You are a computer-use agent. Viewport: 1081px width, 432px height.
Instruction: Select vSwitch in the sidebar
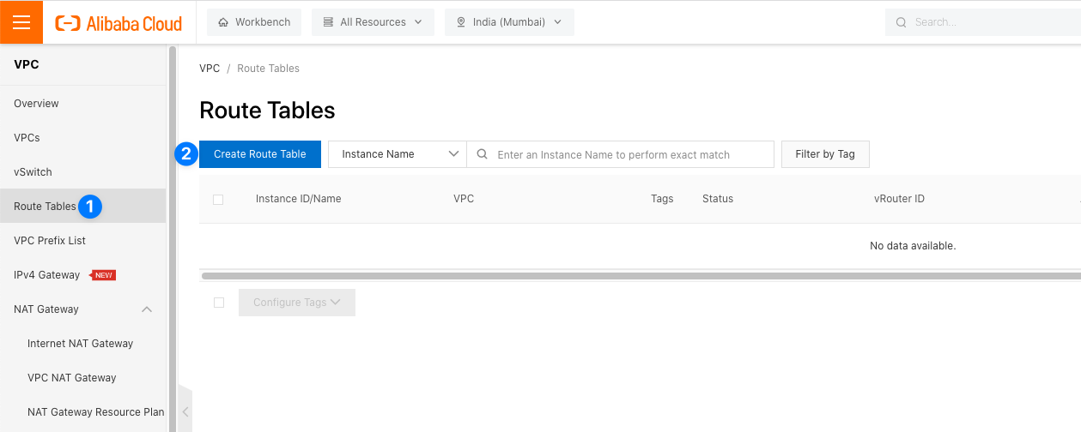tap(33, 172)
